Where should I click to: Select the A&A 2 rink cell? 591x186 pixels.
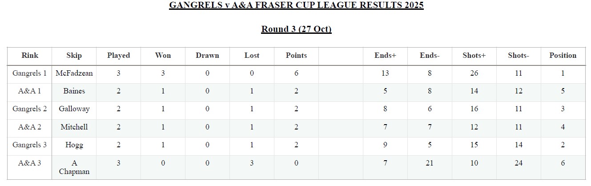click(30, 127)
